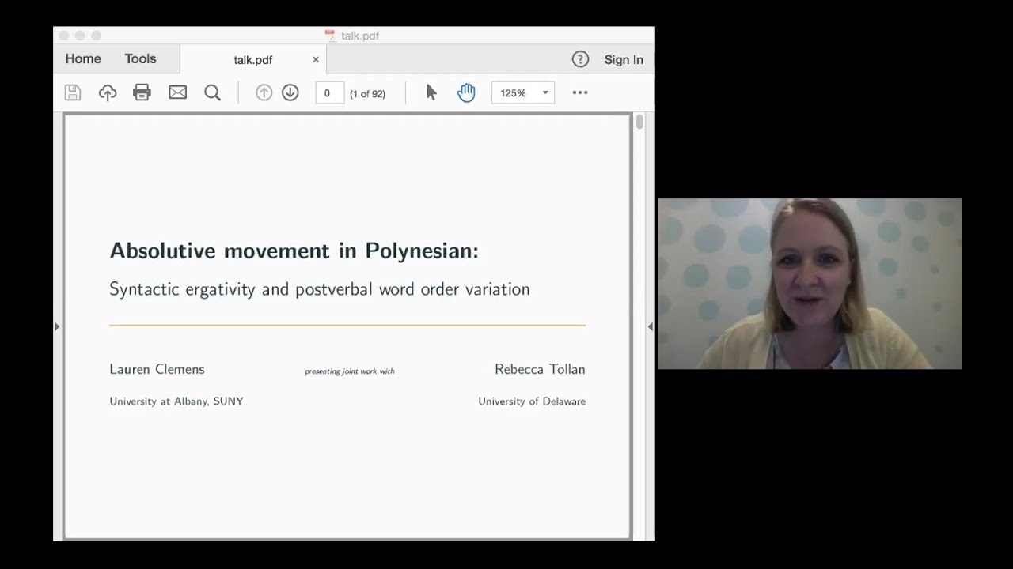
Task: Switch to the Home tab
Action: coord(83,58)
